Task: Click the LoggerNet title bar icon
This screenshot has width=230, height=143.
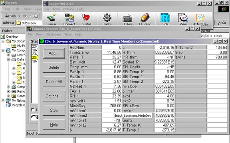Action: click(46, 4)
